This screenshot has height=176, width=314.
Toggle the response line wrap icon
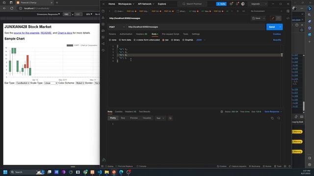coord(170,118)
